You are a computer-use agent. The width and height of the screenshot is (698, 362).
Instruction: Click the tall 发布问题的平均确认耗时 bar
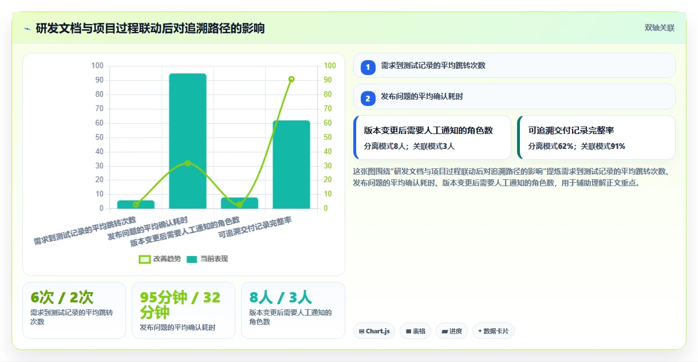pyautogui.click(x=187, y=141)
